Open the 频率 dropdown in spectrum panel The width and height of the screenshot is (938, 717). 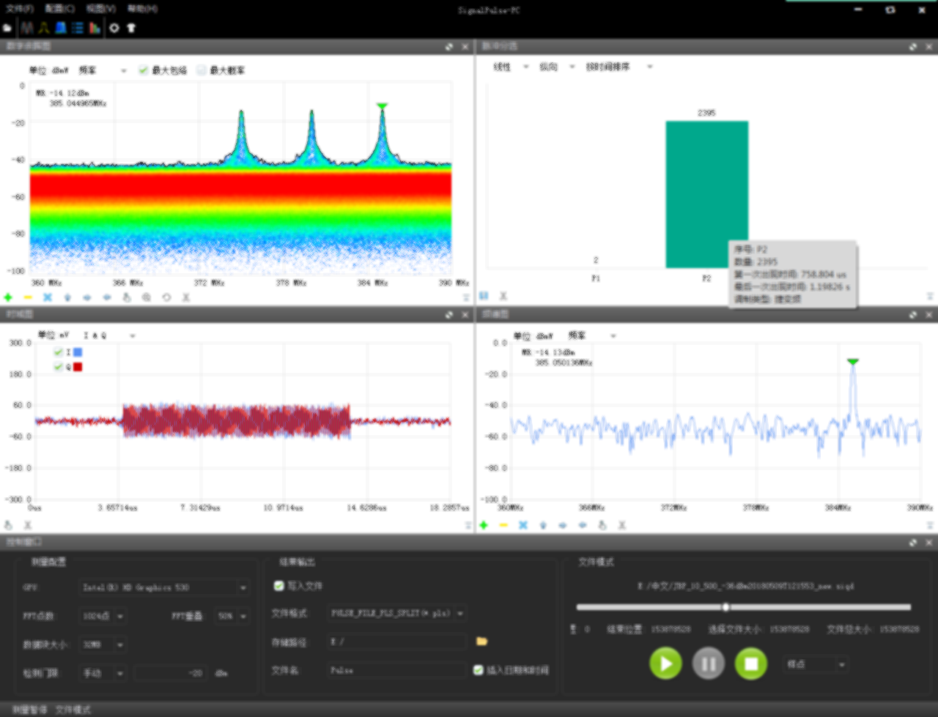tap(592, 335)
